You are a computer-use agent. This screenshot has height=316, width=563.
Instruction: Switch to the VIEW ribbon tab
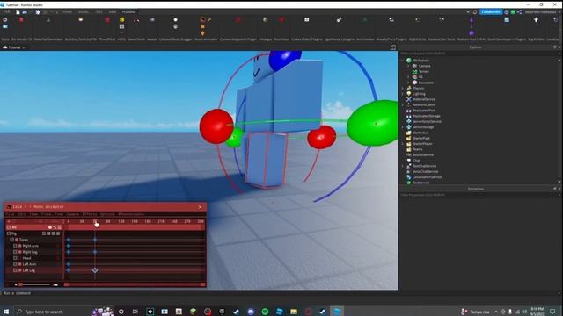[113, 11]
